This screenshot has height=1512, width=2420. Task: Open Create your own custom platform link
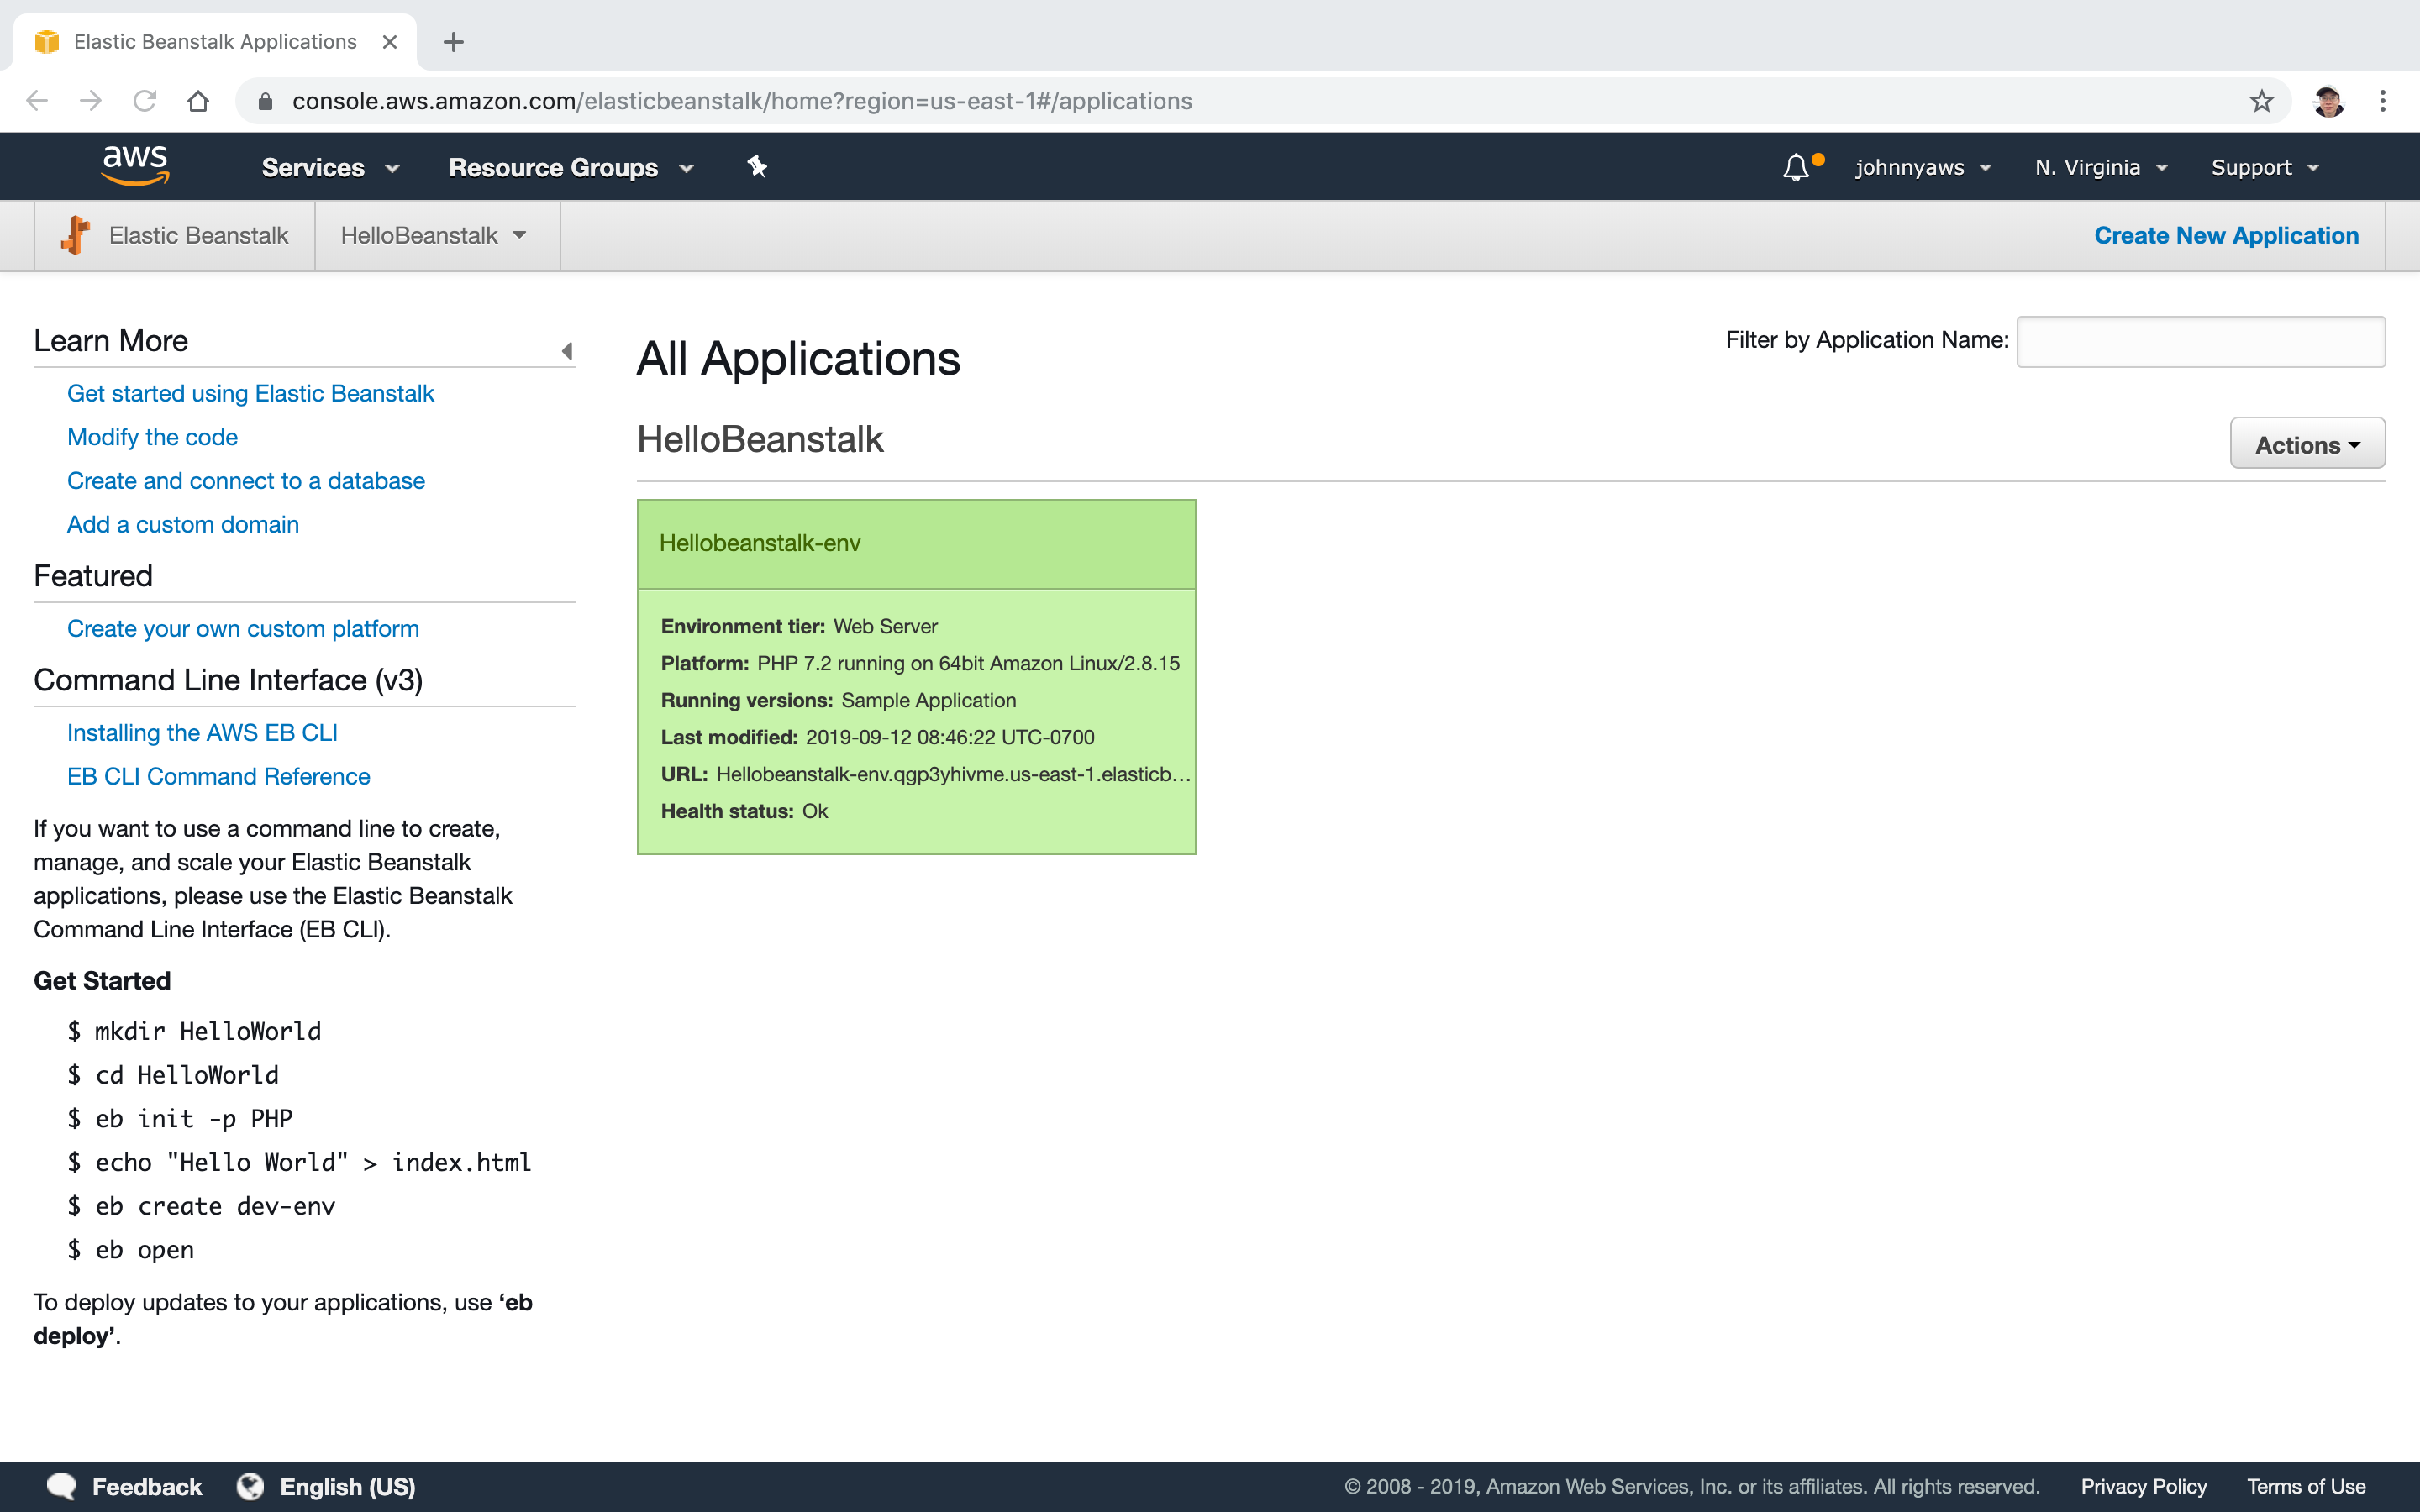pyautogui.click(x=243, y=628)
